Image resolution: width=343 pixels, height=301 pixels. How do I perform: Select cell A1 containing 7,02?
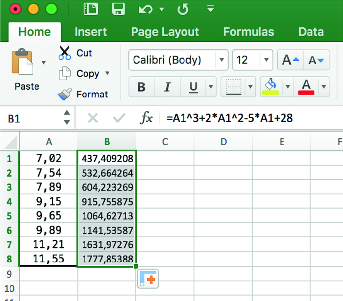pos(48,158)
